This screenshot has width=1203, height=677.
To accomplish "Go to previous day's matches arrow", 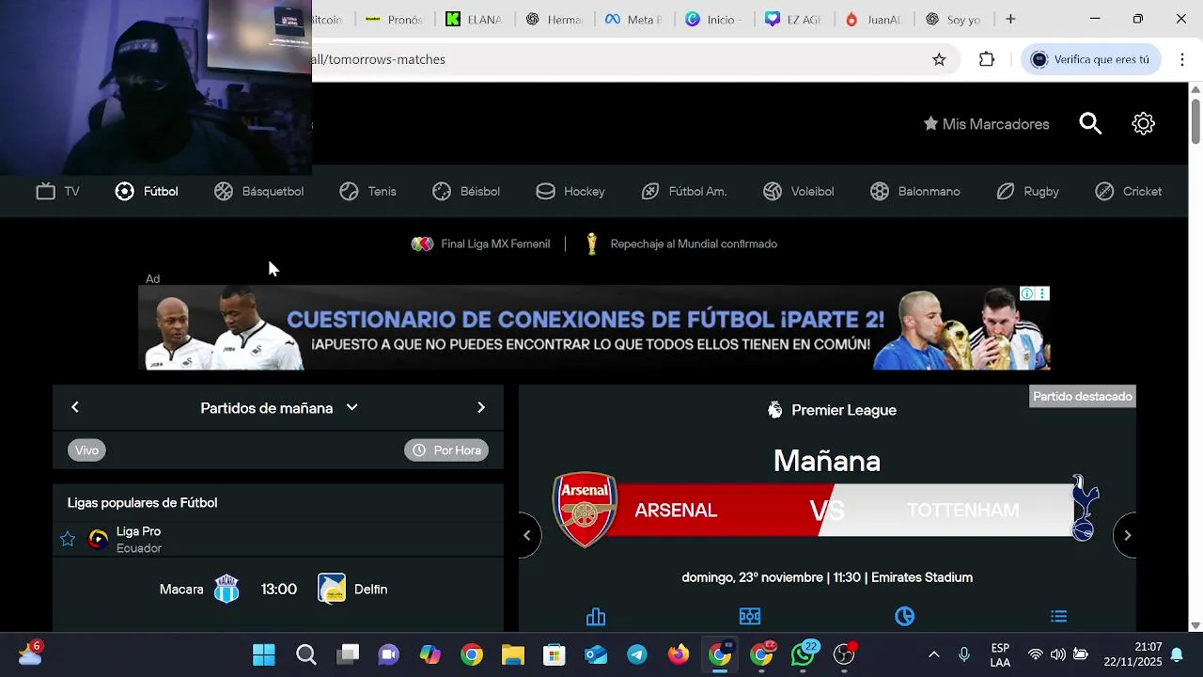I will pos(75,408).
